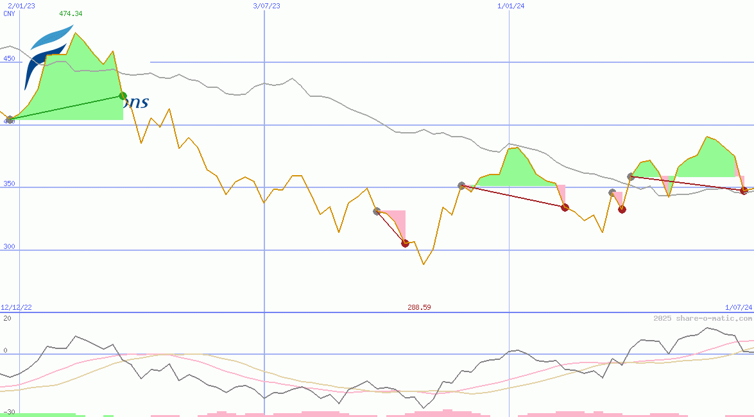Click the 288.59 low price label
This screenshot has width=754, height=417.
point(419,307)
